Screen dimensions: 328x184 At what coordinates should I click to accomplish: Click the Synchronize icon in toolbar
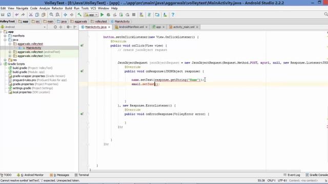coord(9,15)
